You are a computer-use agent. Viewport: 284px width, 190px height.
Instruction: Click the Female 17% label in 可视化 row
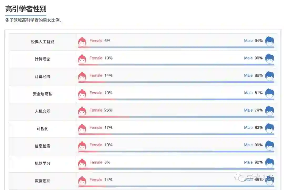point(101,127)
